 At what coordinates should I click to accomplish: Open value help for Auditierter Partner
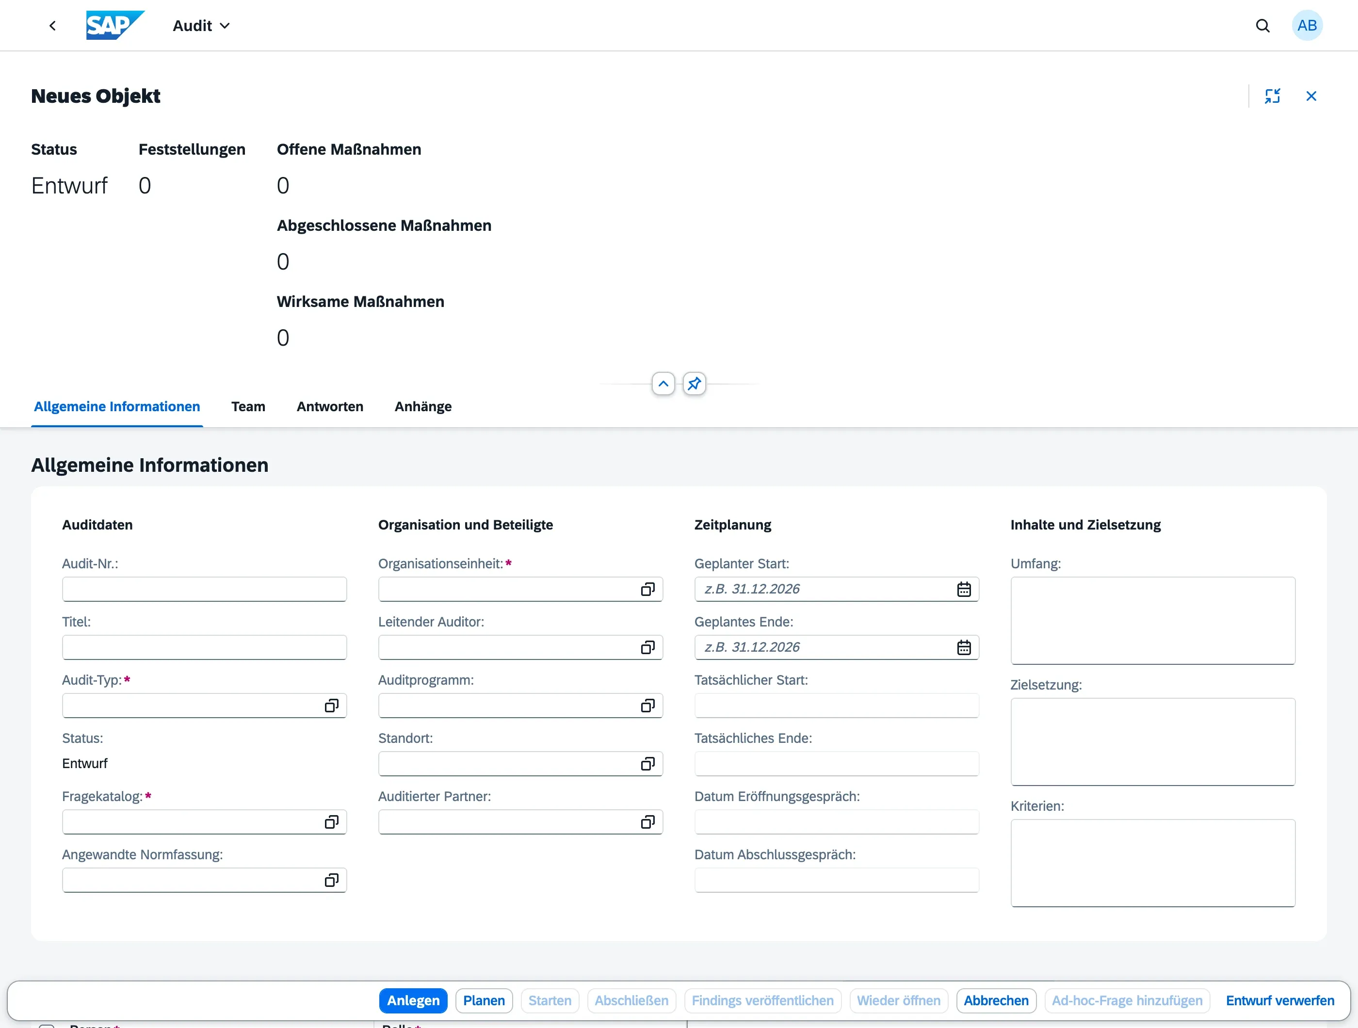[x=647, y=822]
